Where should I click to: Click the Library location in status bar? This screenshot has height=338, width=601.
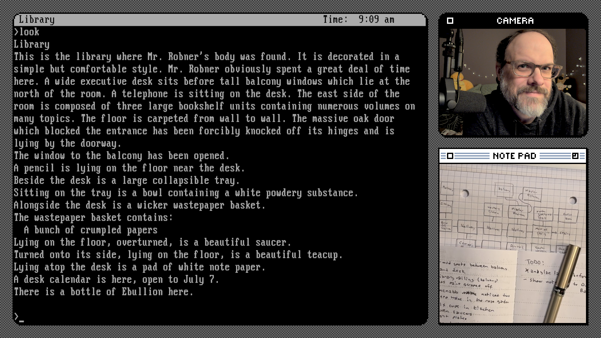(37, 20)
